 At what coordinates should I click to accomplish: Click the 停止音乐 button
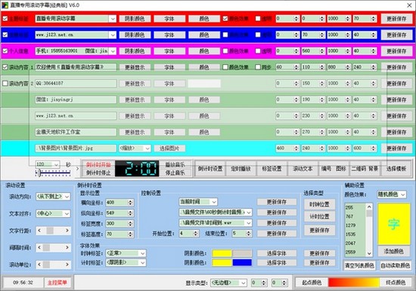tap(175, 173)
